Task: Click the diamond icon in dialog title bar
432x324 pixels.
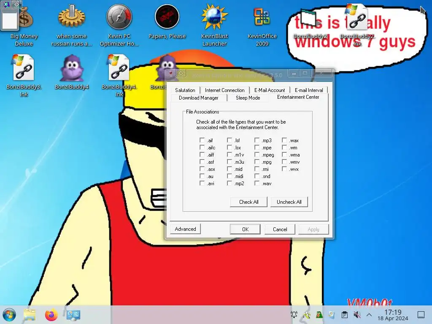Action: pyautogui.click(x=181, y=73)
